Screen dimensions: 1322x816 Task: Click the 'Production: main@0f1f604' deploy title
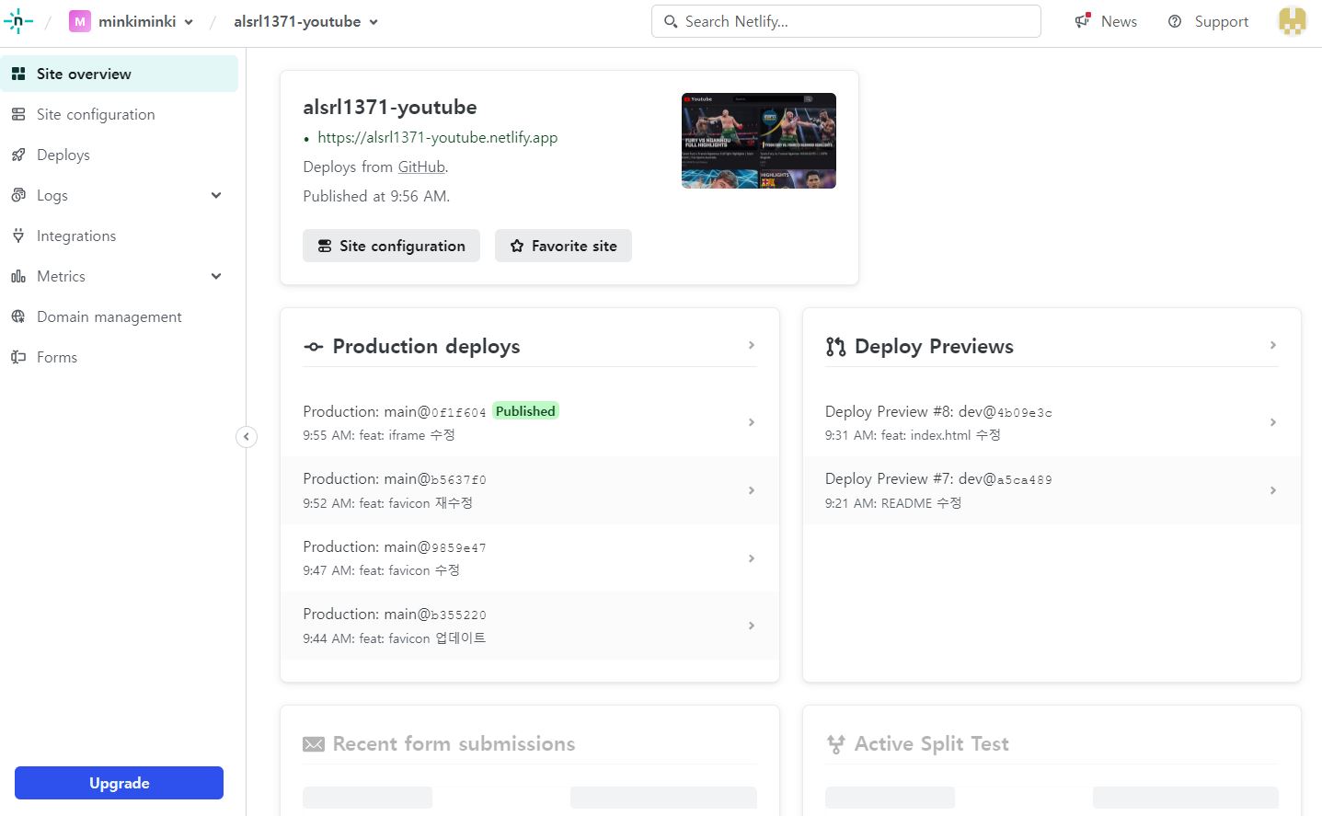click(x=395, y=411)
